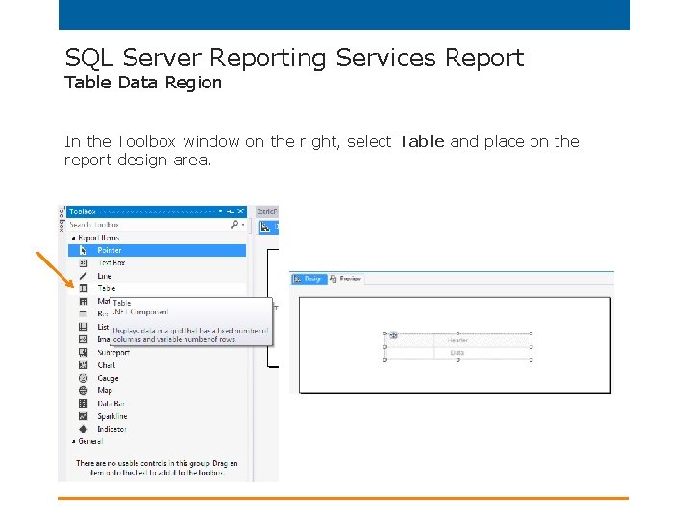Select the Pointer tool in the Toolbox

click(x=157, y=250)
